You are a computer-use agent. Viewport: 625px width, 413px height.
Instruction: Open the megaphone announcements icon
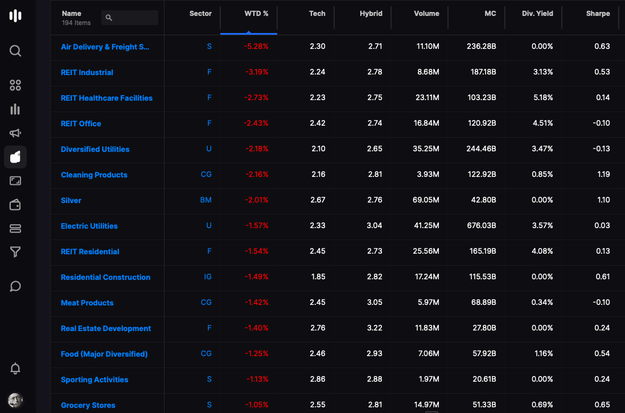tap(15, 133)
